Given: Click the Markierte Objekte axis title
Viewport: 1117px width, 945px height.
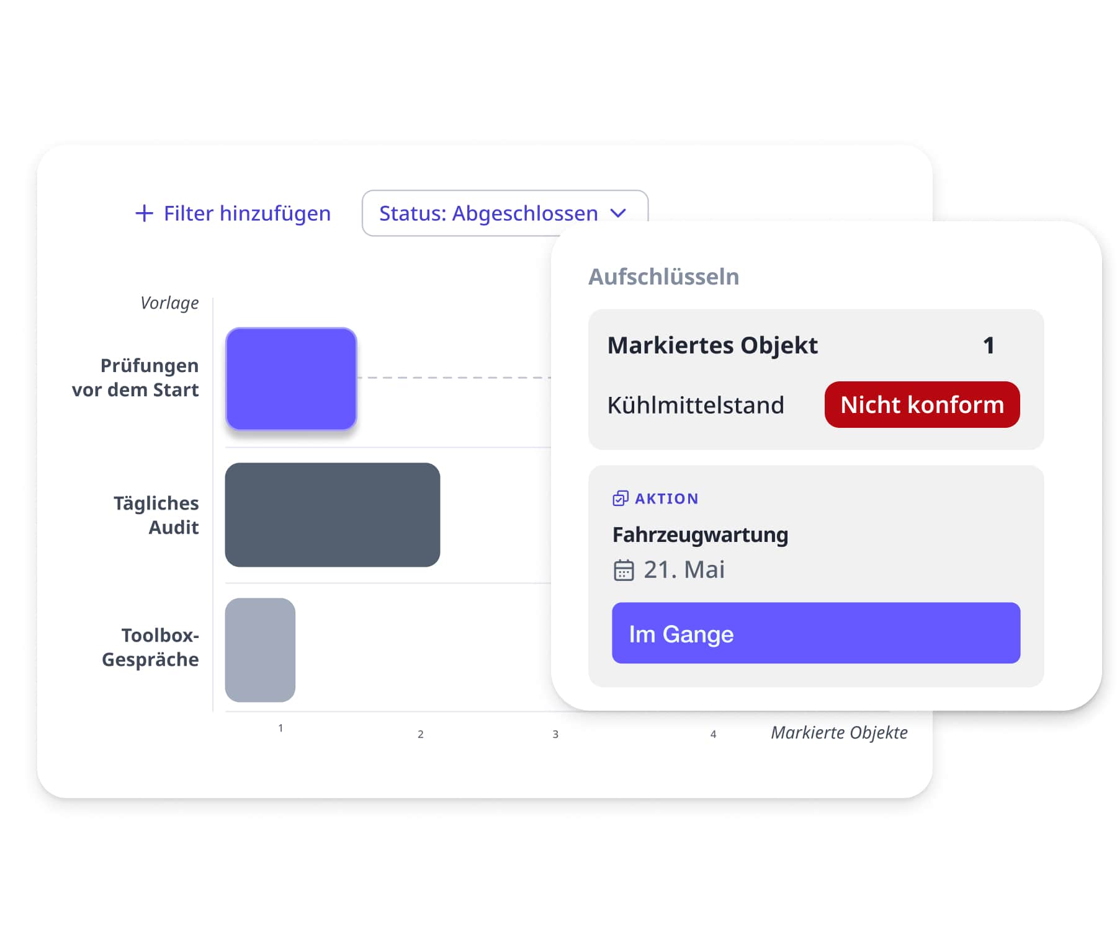Looking at the screenshot, I should [838, 733].
